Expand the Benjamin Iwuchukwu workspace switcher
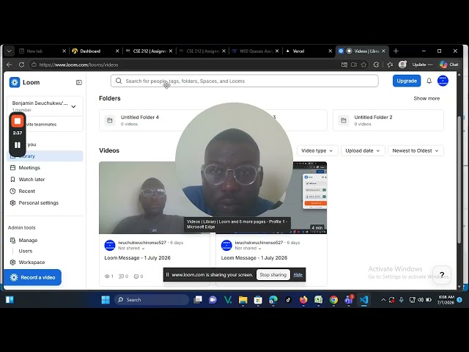Viewport: 469px width, 352px height. pos(45,106)
